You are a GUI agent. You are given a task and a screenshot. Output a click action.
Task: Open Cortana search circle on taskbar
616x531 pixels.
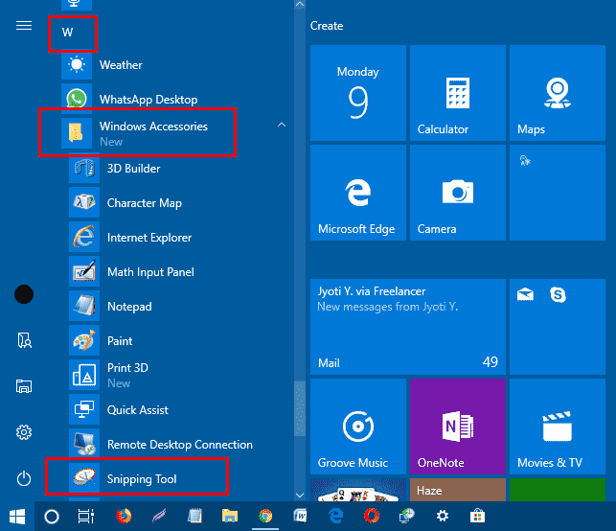pyautogui.click(x=52, y=517)
